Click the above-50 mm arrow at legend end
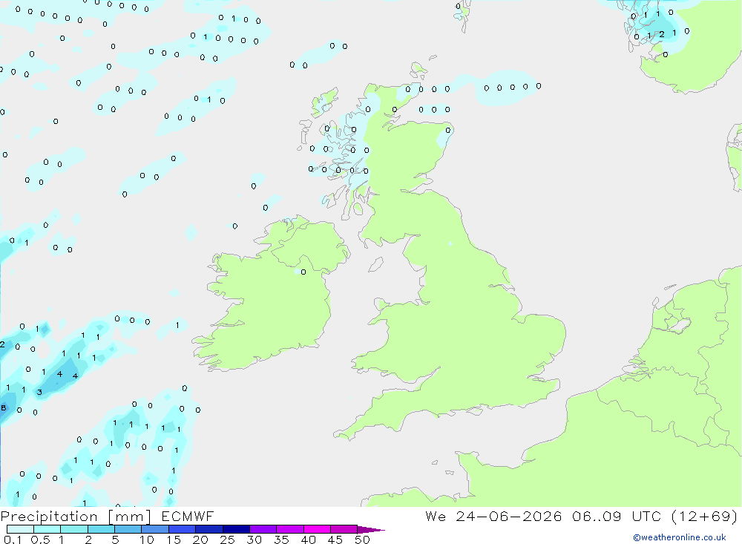742x544 pixels. coord(371,530)
